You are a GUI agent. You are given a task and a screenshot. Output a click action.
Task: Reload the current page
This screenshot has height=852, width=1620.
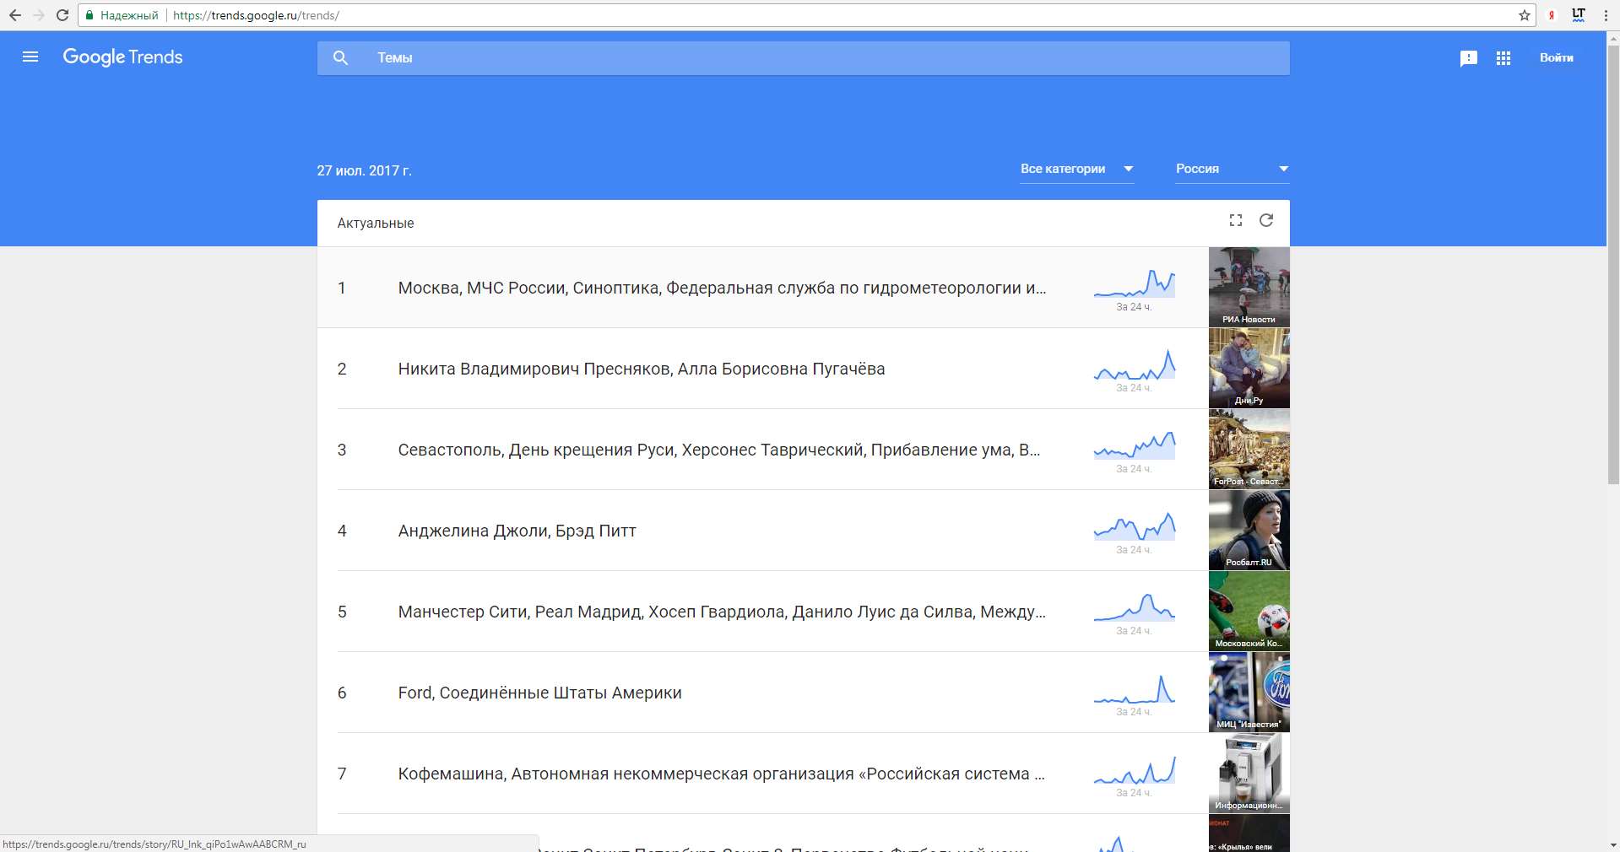[x=62, y=15]
